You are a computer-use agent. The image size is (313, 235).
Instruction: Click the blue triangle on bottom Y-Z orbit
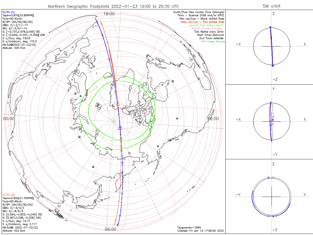pos(268,177)
